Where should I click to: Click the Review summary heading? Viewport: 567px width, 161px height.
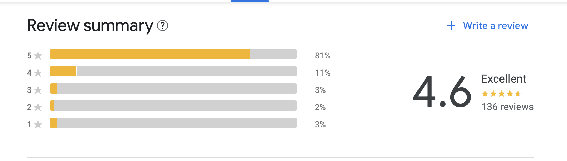[x=90, y=26]
